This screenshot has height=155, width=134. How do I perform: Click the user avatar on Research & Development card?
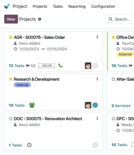88,105
